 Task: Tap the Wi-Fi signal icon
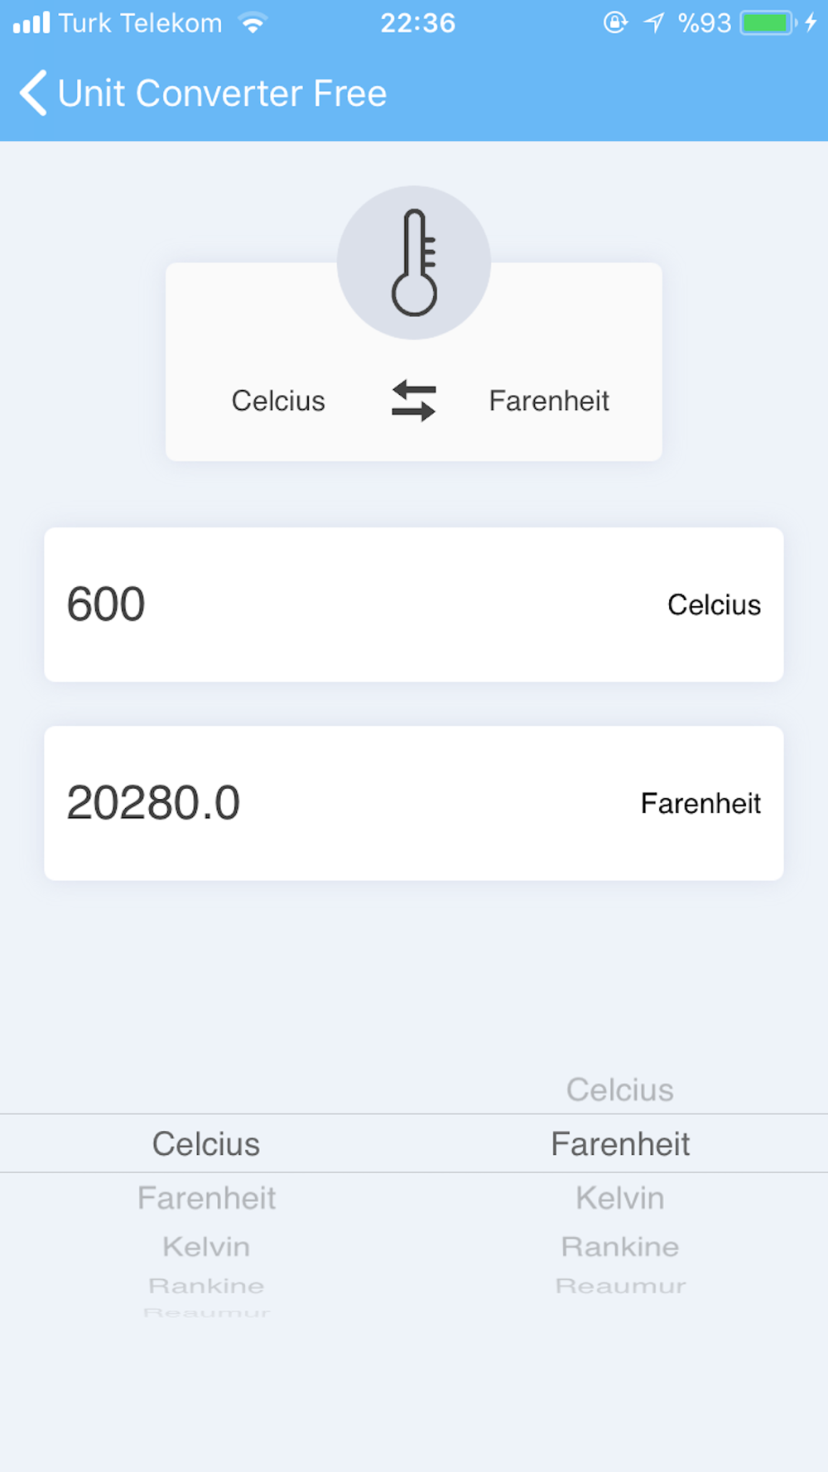253,22
